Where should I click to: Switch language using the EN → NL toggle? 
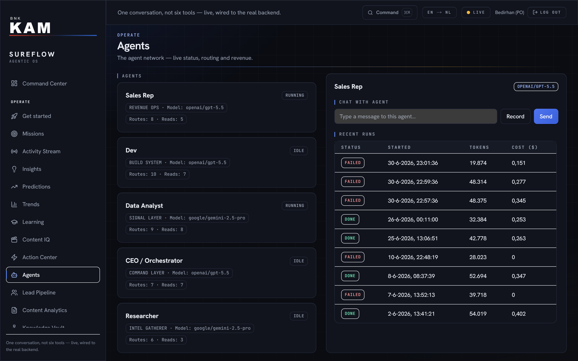point(439,12)
